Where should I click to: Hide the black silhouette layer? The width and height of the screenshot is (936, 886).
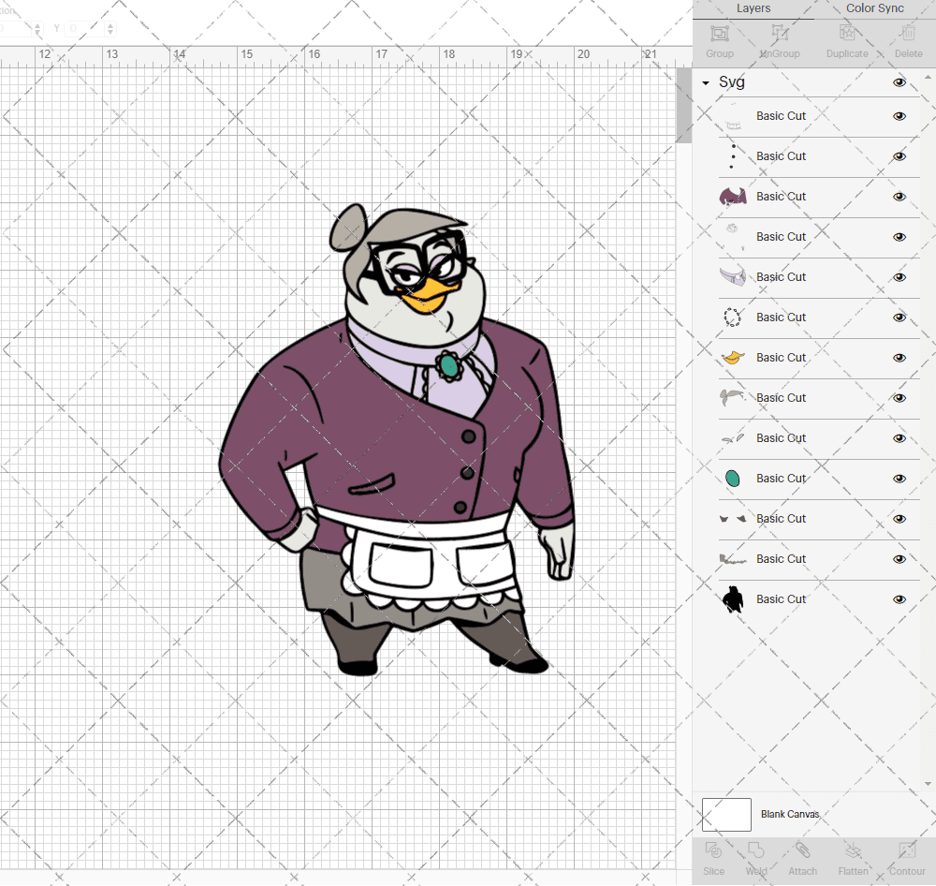click(x=899, y=599)
